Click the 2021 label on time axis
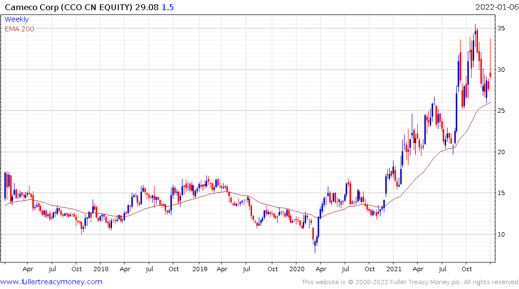The height and width of the screenshot is (289, 519). pos(396,269)
